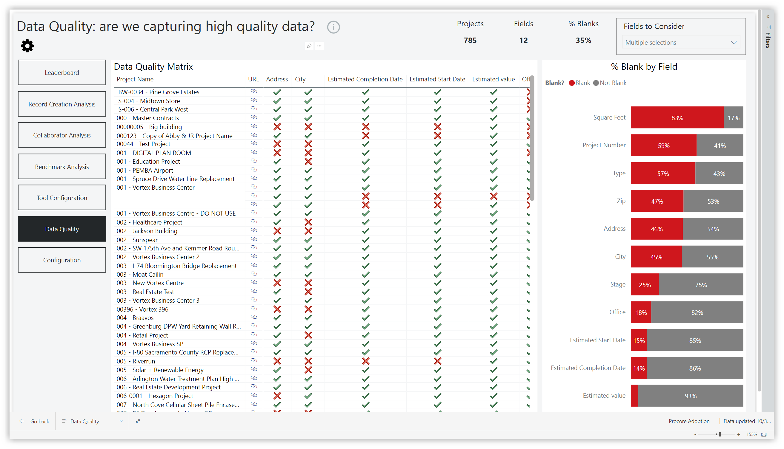
Task: Click the fit to page icon
Action: [764, 435]
